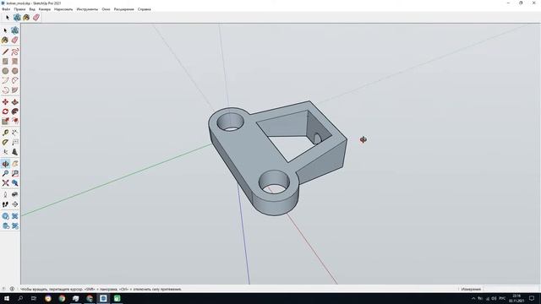The image size is (541, 304).
Task: Choose the Position Camera tool
Action: click(x=5, y=195)
